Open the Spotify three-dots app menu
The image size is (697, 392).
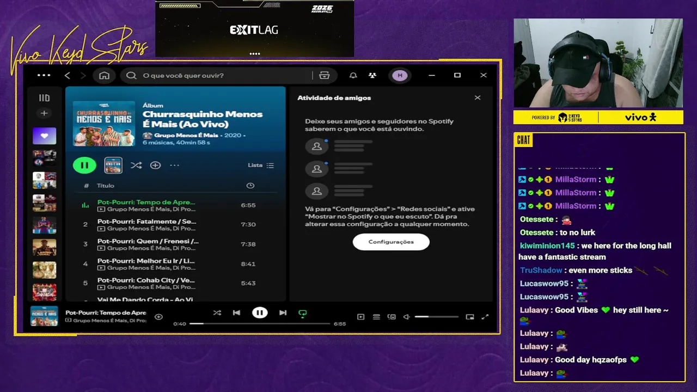44,75
